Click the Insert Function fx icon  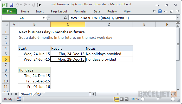pyautogui.click(x=65, y=18)
